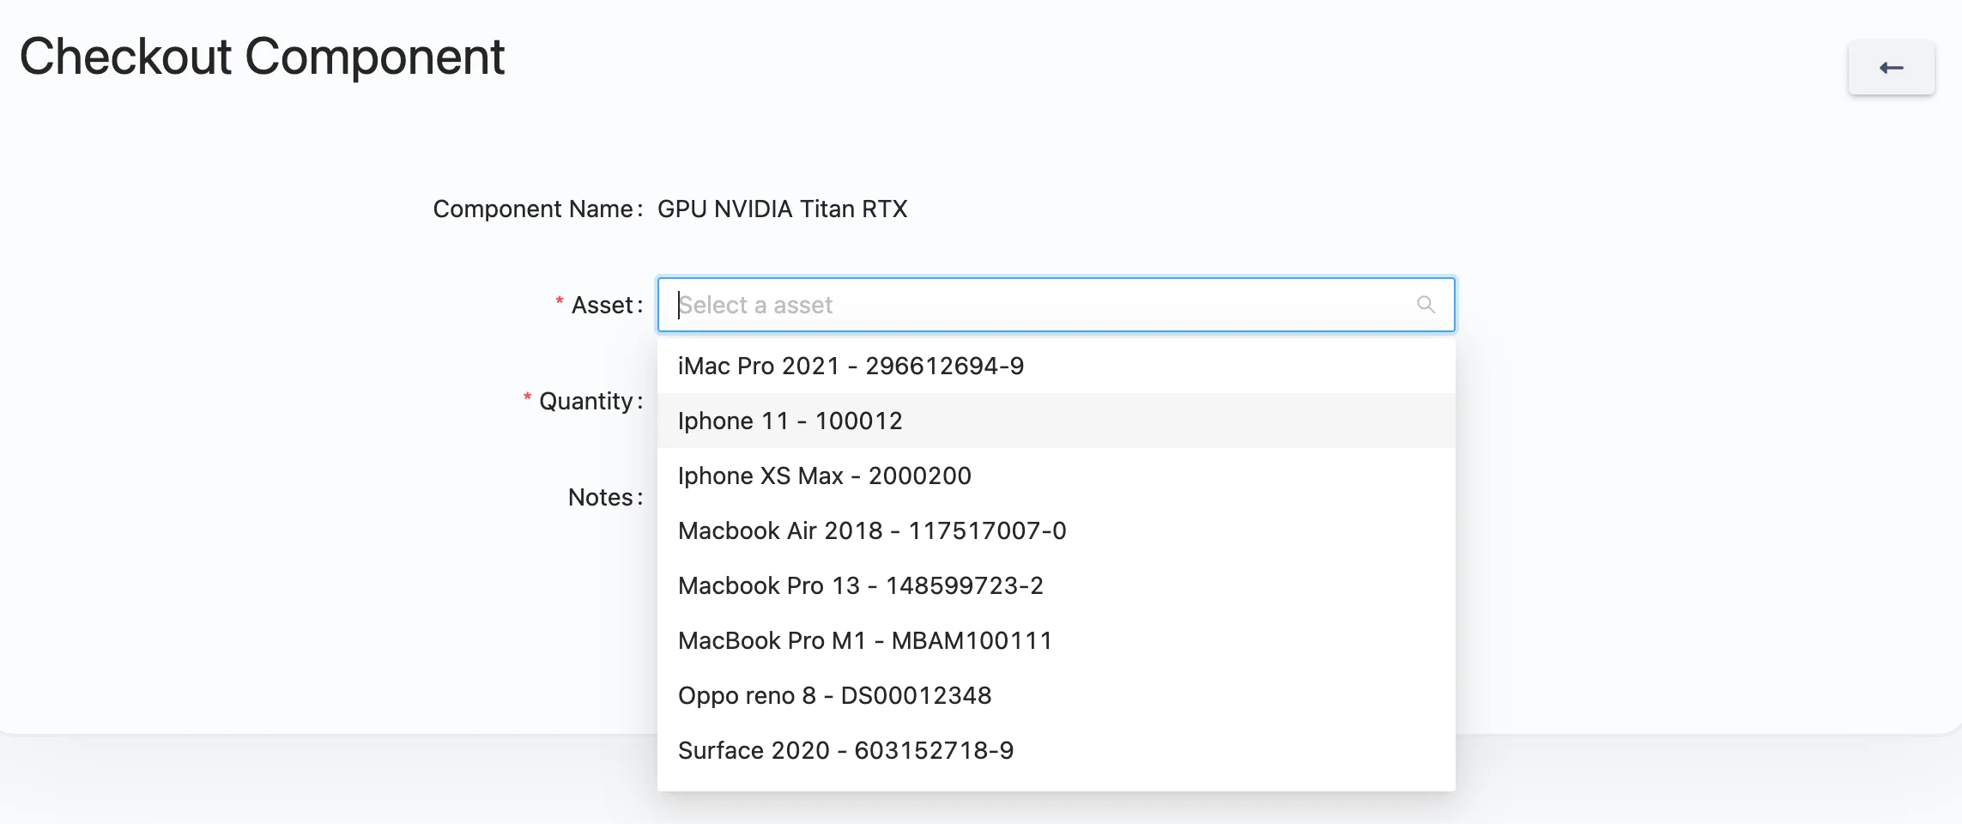Click the Notes field label
The image size is (1962, 824).
click(603, 496)
